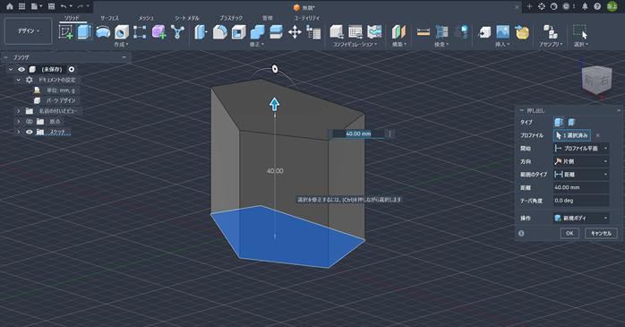Toggle visibility eye of スケッチ folder
This screenshot has width=625, height=327.
(x=29, y=132)
